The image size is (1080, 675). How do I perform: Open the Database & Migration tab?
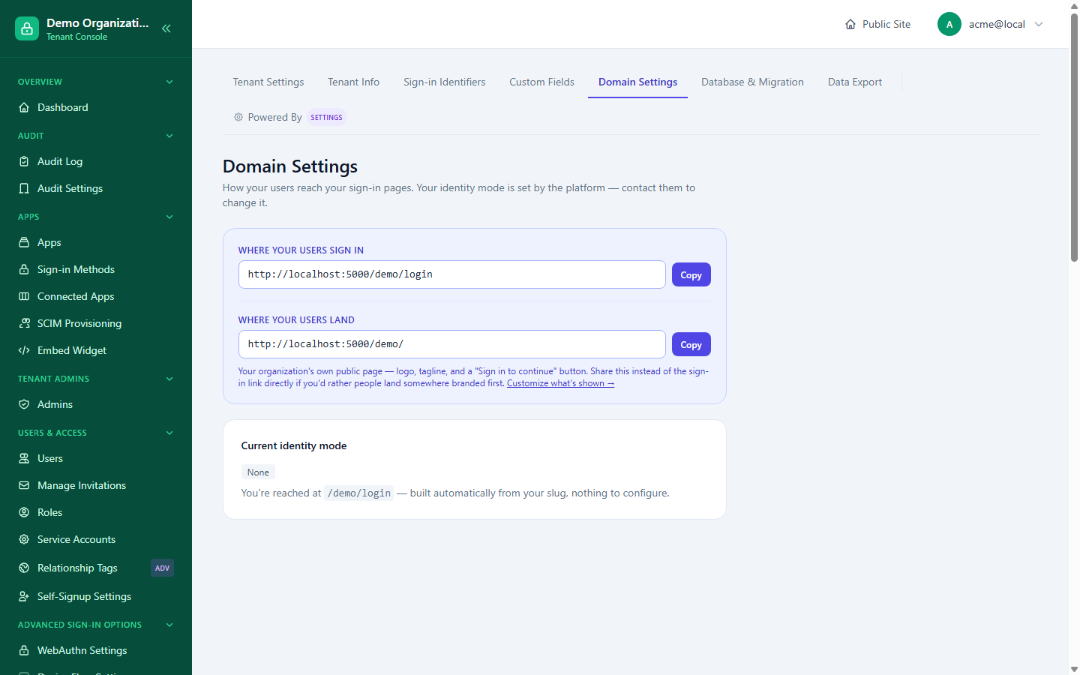click(x=752, y=82)
